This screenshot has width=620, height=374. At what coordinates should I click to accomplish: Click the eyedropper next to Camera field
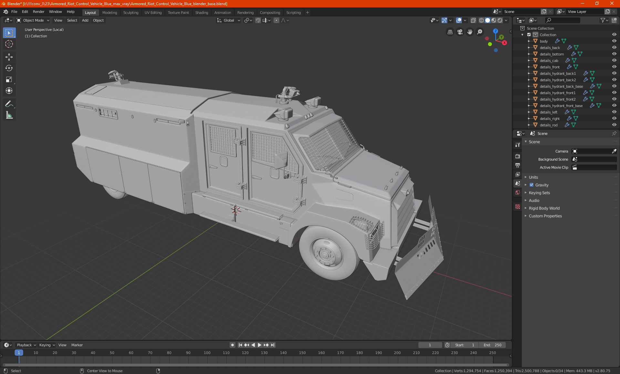pos(614,151)
